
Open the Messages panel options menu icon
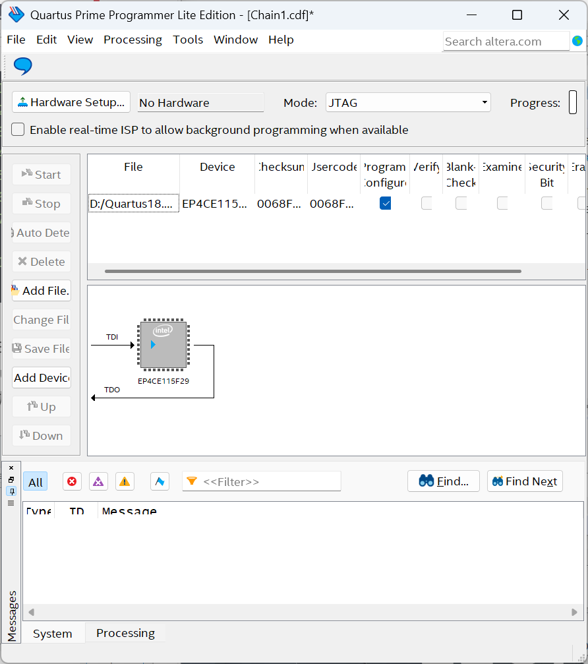[11, 503]
